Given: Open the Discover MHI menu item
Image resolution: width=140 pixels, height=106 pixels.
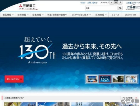Looking at the screenshot, I should click(x=131, y=15).
